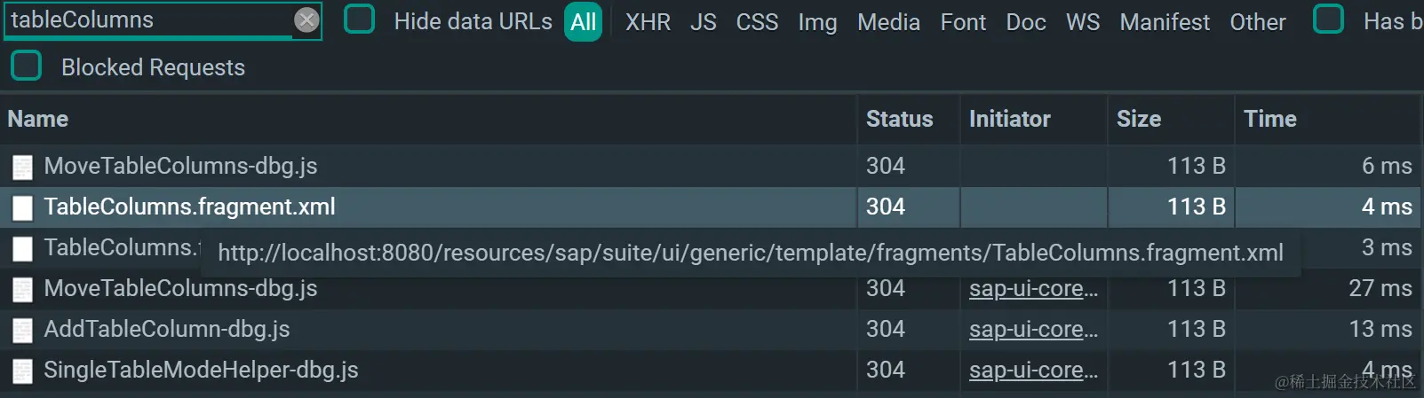Viewport: 1424px width, 398px height.
Task: Click the tableColumns filter input field
Action: [147, 20]
